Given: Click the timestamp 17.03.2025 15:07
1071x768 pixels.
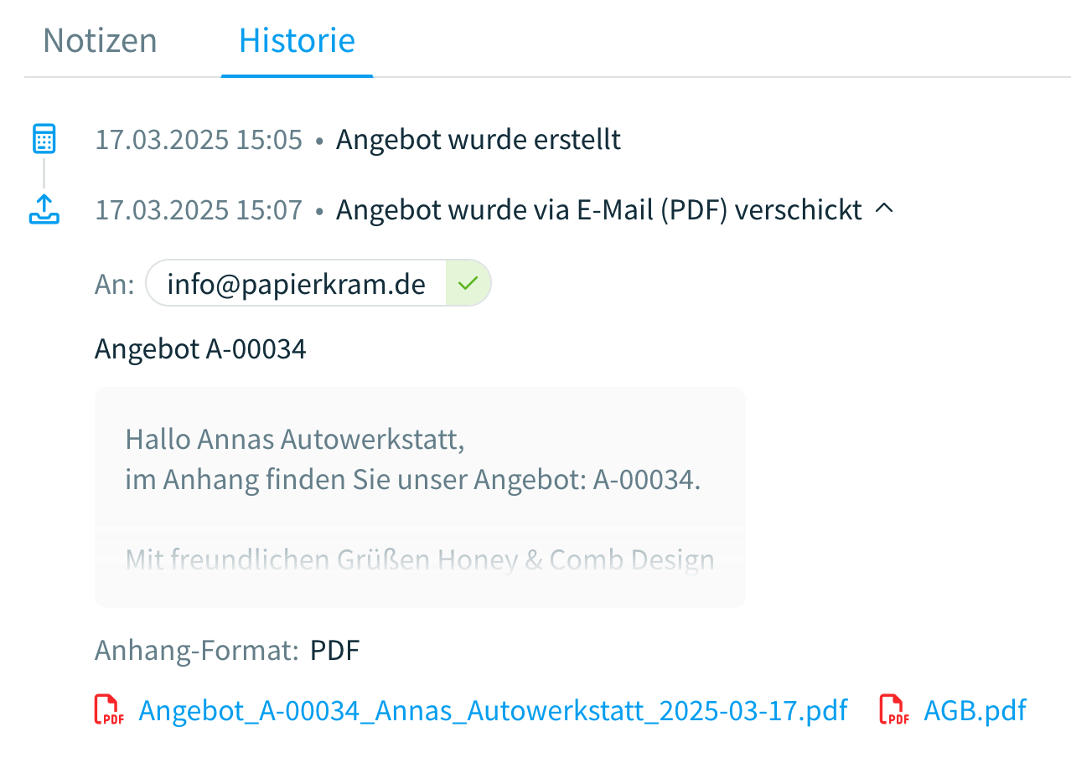Looking at the screenshot, I should coord(199,209).
